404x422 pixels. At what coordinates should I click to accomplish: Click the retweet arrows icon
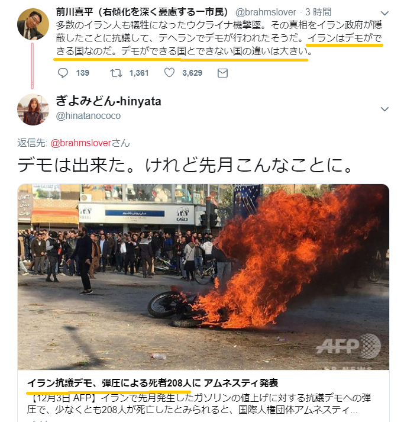116,73
